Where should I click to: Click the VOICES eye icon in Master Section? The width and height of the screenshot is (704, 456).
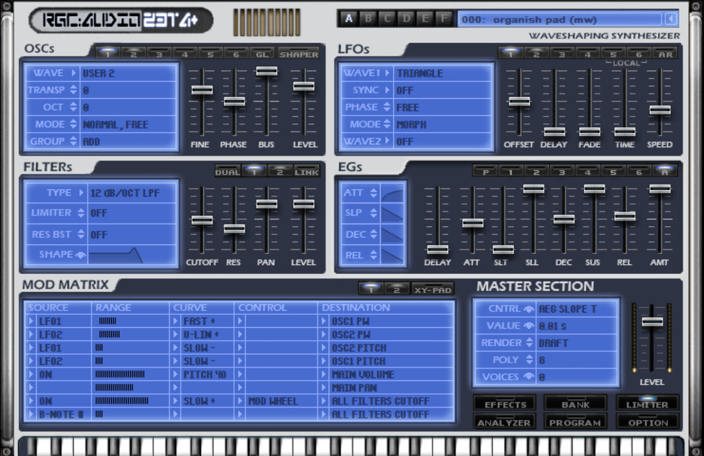pos(529,377)
